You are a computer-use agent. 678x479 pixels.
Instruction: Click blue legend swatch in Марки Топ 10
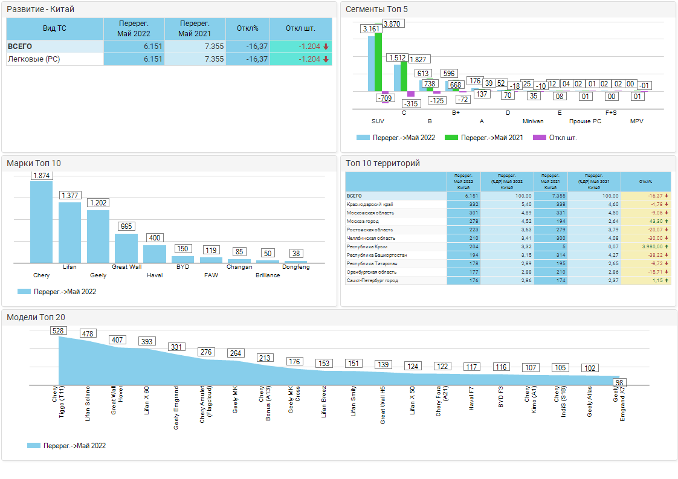click(x=24, y=292)
